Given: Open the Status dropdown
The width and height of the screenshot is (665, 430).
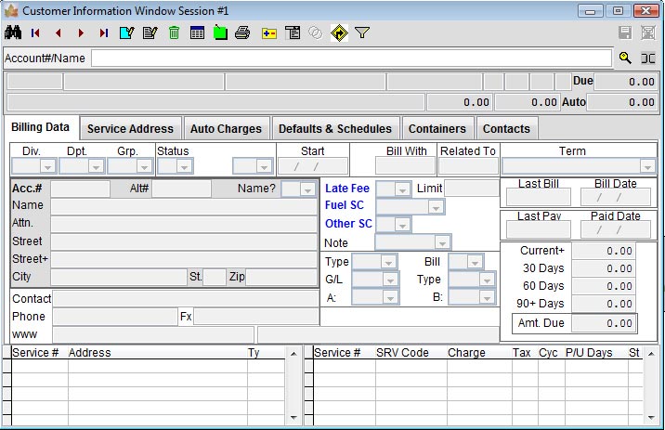Looking at the screenshot, I should (184, 166).
